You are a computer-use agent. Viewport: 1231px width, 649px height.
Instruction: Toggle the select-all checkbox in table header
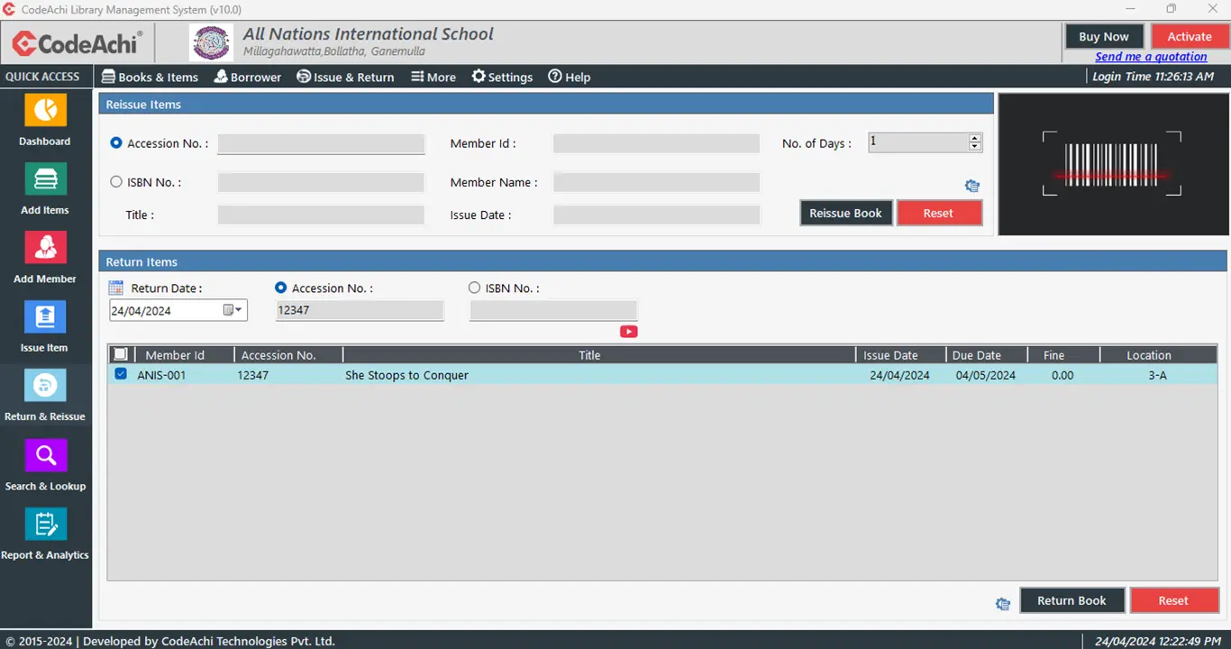121,355
